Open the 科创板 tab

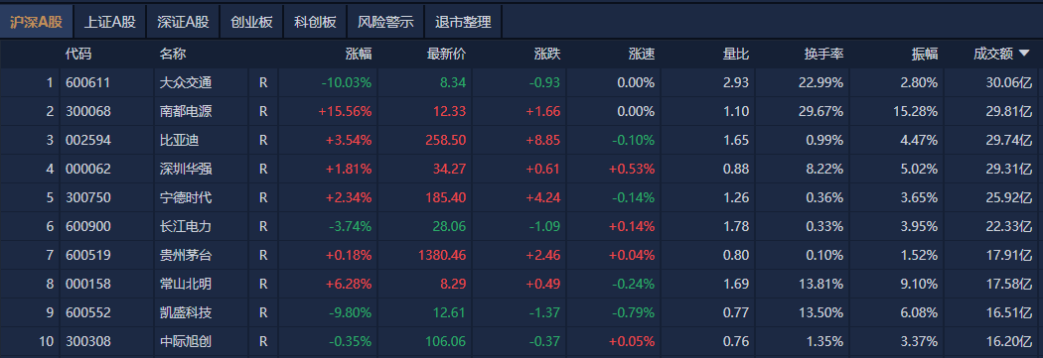pos(315,22)
